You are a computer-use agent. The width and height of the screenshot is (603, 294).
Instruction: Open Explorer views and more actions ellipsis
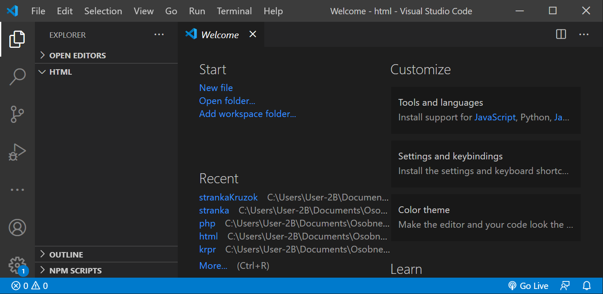[159, 35]
